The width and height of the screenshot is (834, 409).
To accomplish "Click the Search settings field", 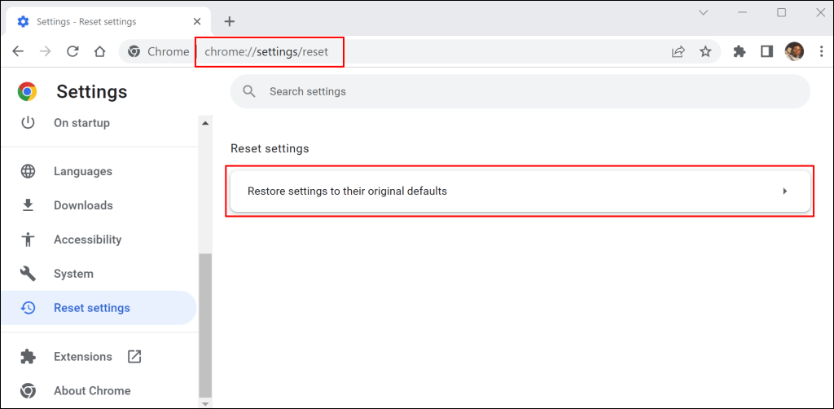I will coord(520,91).
